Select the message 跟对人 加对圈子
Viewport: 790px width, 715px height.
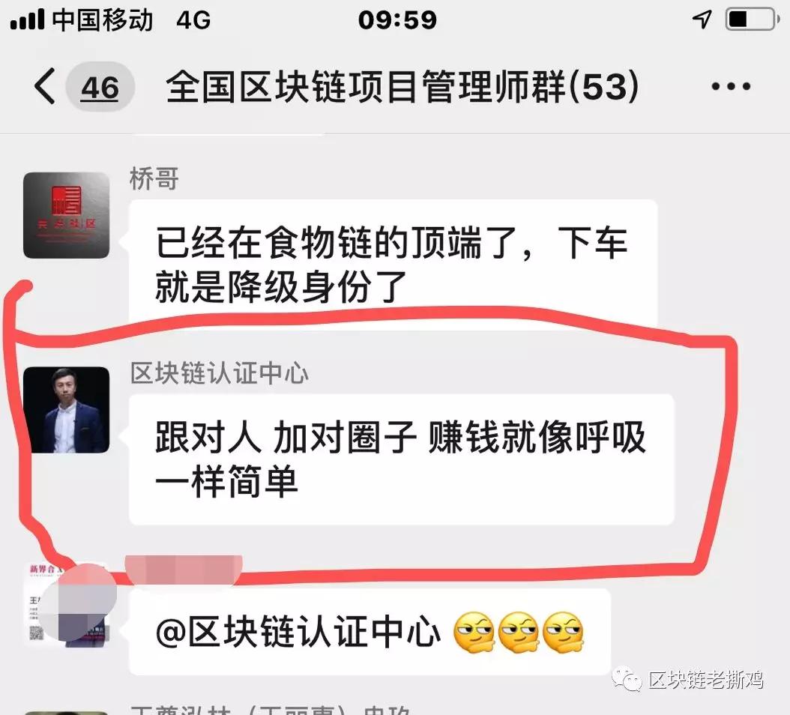click(x=402, y=459)
